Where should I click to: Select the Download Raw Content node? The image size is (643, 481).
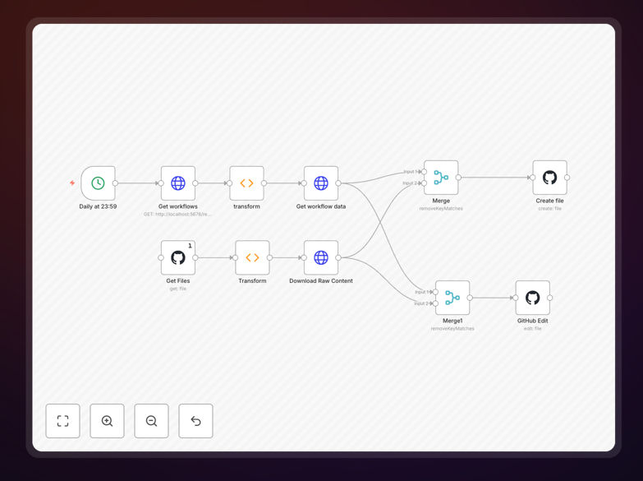coord(321,257)
